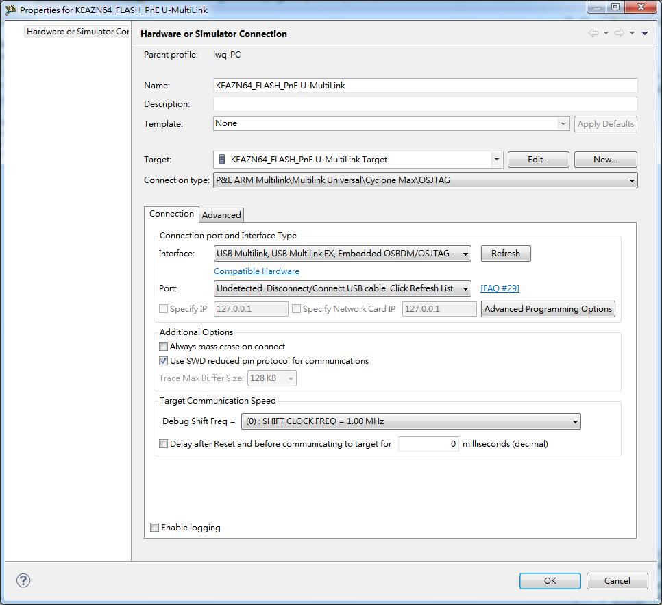662x605 pixels.
Task: Click the 'Debug Shift Freq =' label
Action: (x=199, y=421)
